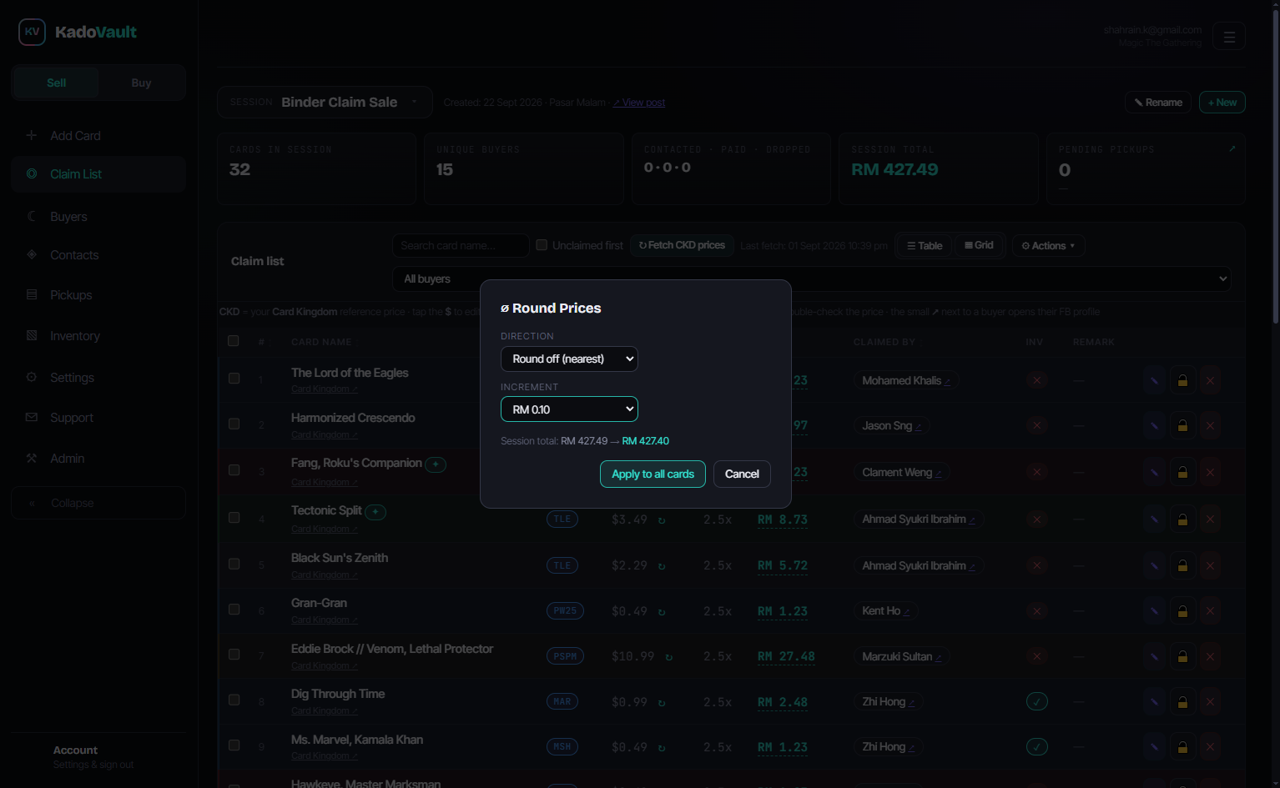The width and height of the screenshot is (1280, 788).
Task: Switch to Grid view
Action: point(979,245)
